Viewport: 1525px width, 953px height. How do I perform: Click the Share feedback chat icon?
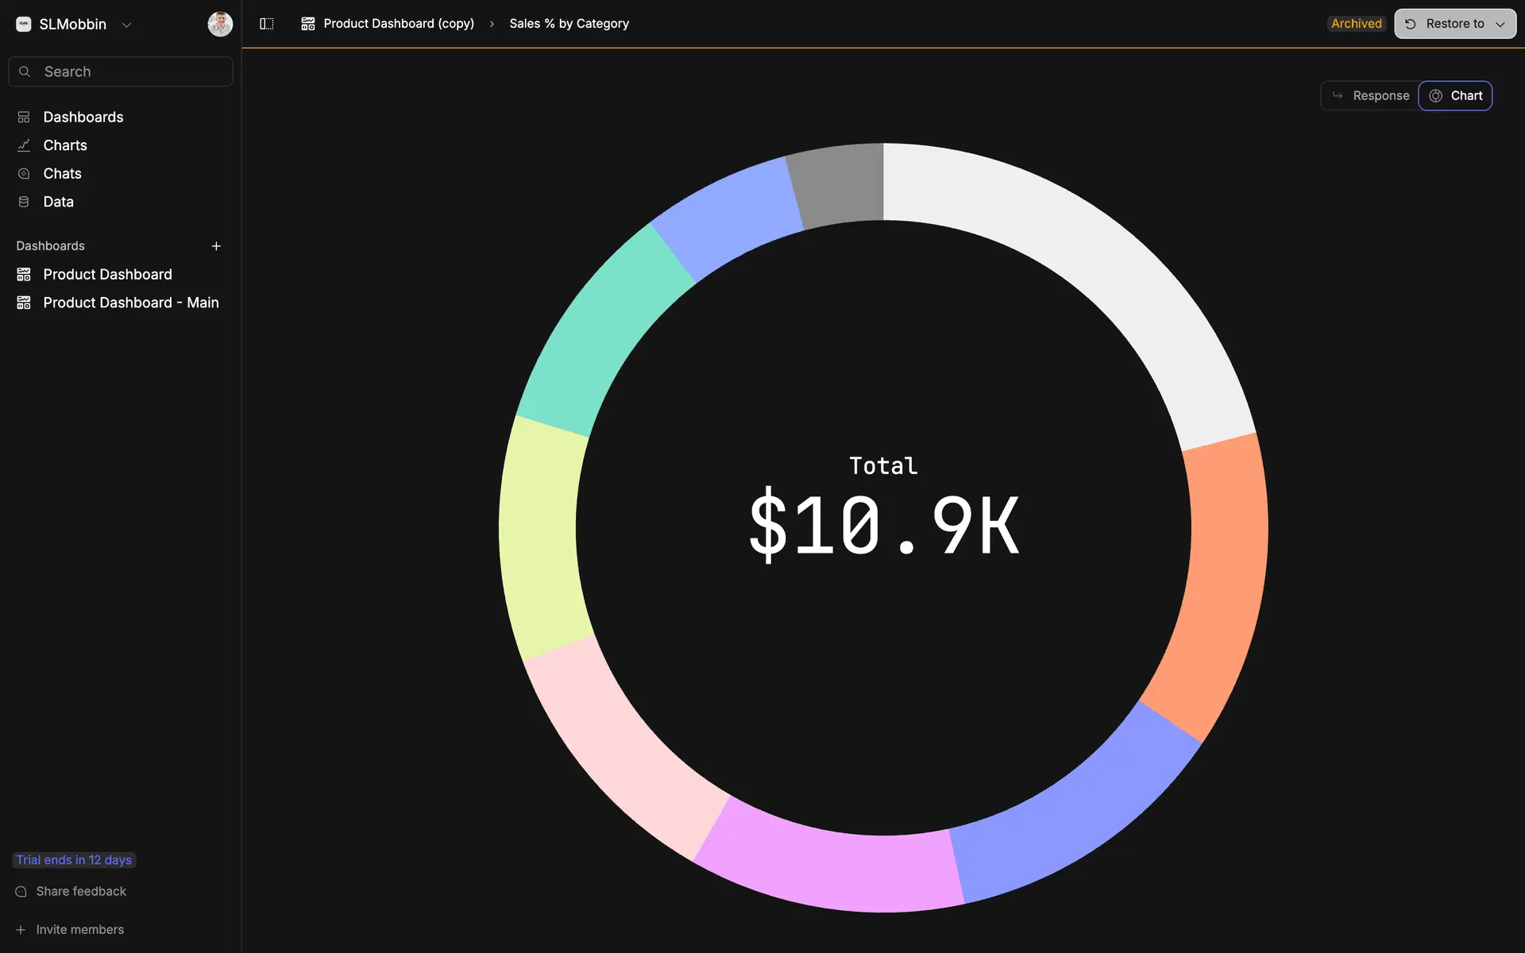click(x=21, y=892)
